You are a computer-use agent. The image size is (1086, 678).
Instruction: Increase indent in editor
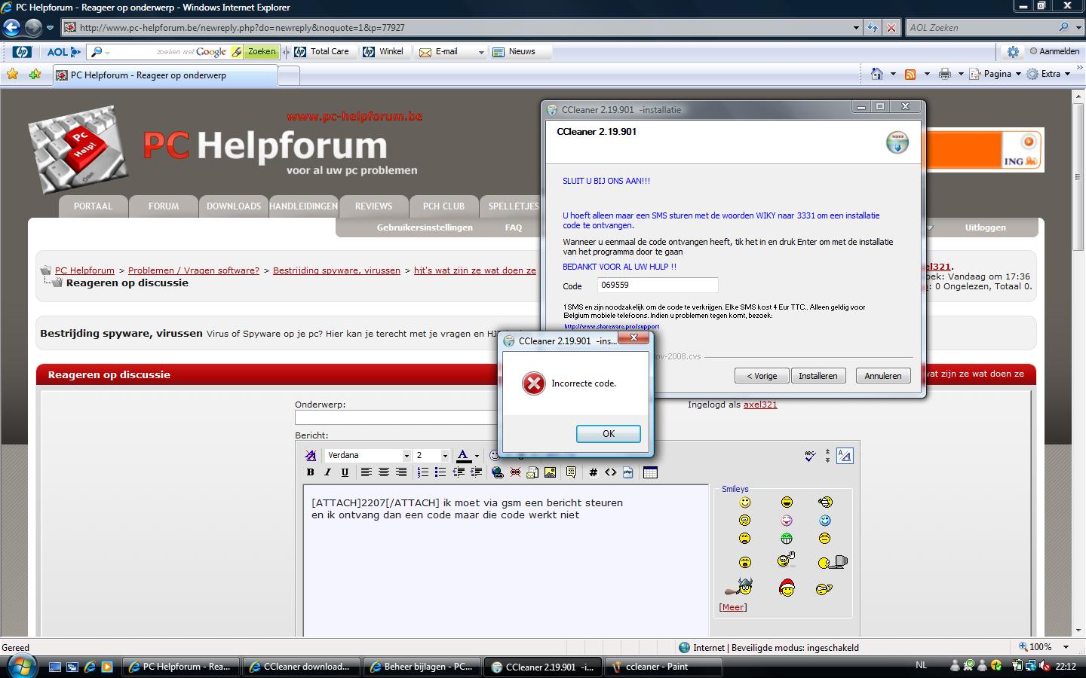pos(476,472)
